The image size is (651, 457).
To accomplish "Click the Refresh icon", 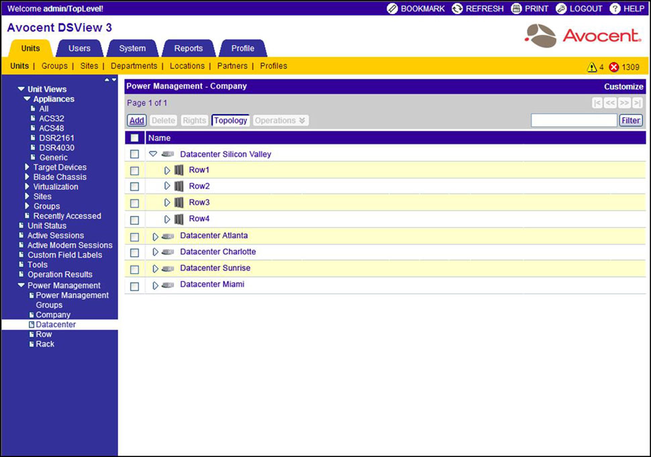I will (x=458, y=9).
